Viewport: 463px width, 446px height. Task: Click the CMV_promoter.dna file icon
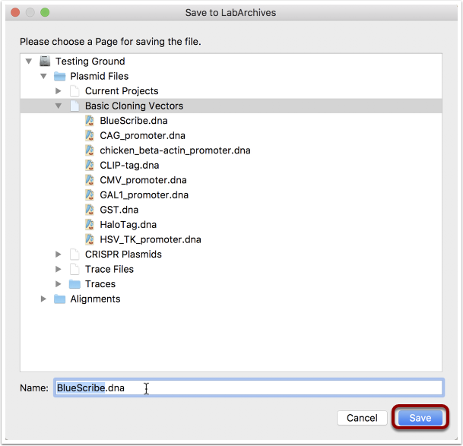tap(90, 180)
